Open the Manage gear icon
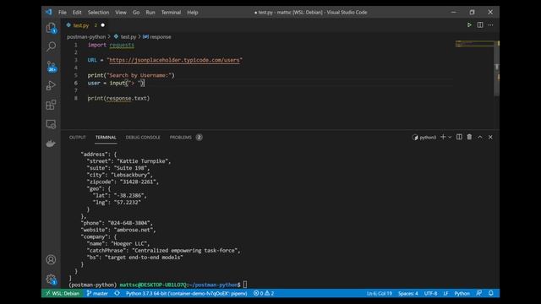Viewport: 541px width, 304px height. (51, 280)
